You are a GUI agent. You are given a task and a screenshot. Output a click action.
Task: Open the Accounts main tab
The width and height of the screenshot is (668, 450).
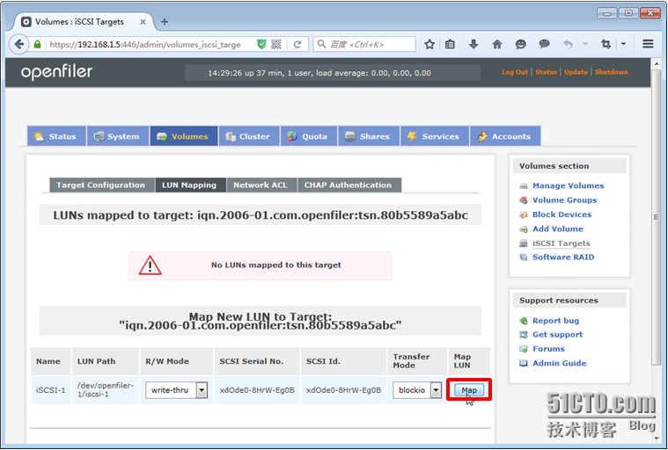click(505, 136)
